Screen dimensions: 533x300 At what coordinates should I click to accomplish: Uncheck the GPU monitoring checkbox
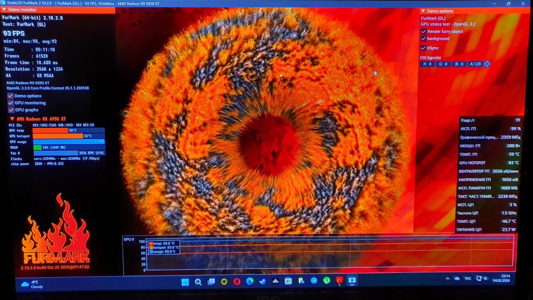(x=11, y=103)
